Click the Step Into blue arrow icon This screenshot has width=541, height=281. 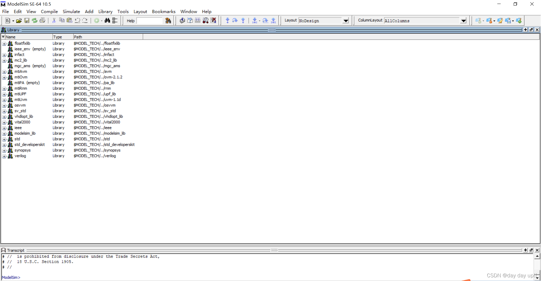point(228,21)
